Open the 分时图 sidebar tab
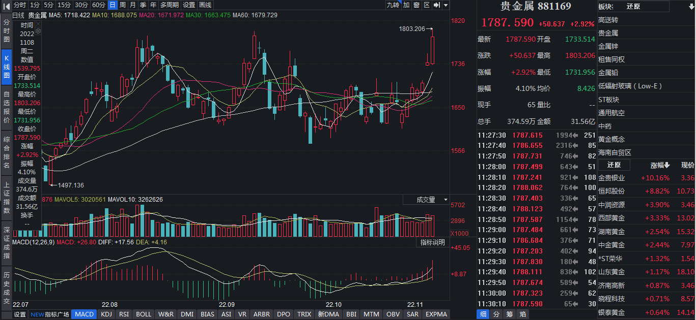 click(7, 30)
